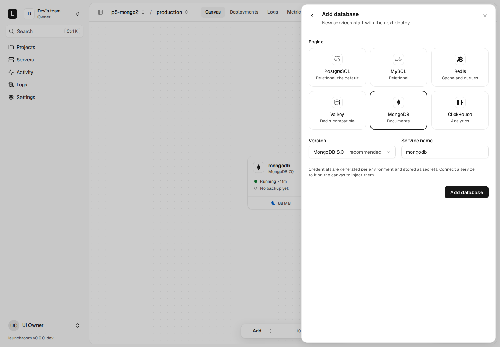Click the 88 MB volume indicator
Screen dimensions: 500x347
click(x=281, y=203)
